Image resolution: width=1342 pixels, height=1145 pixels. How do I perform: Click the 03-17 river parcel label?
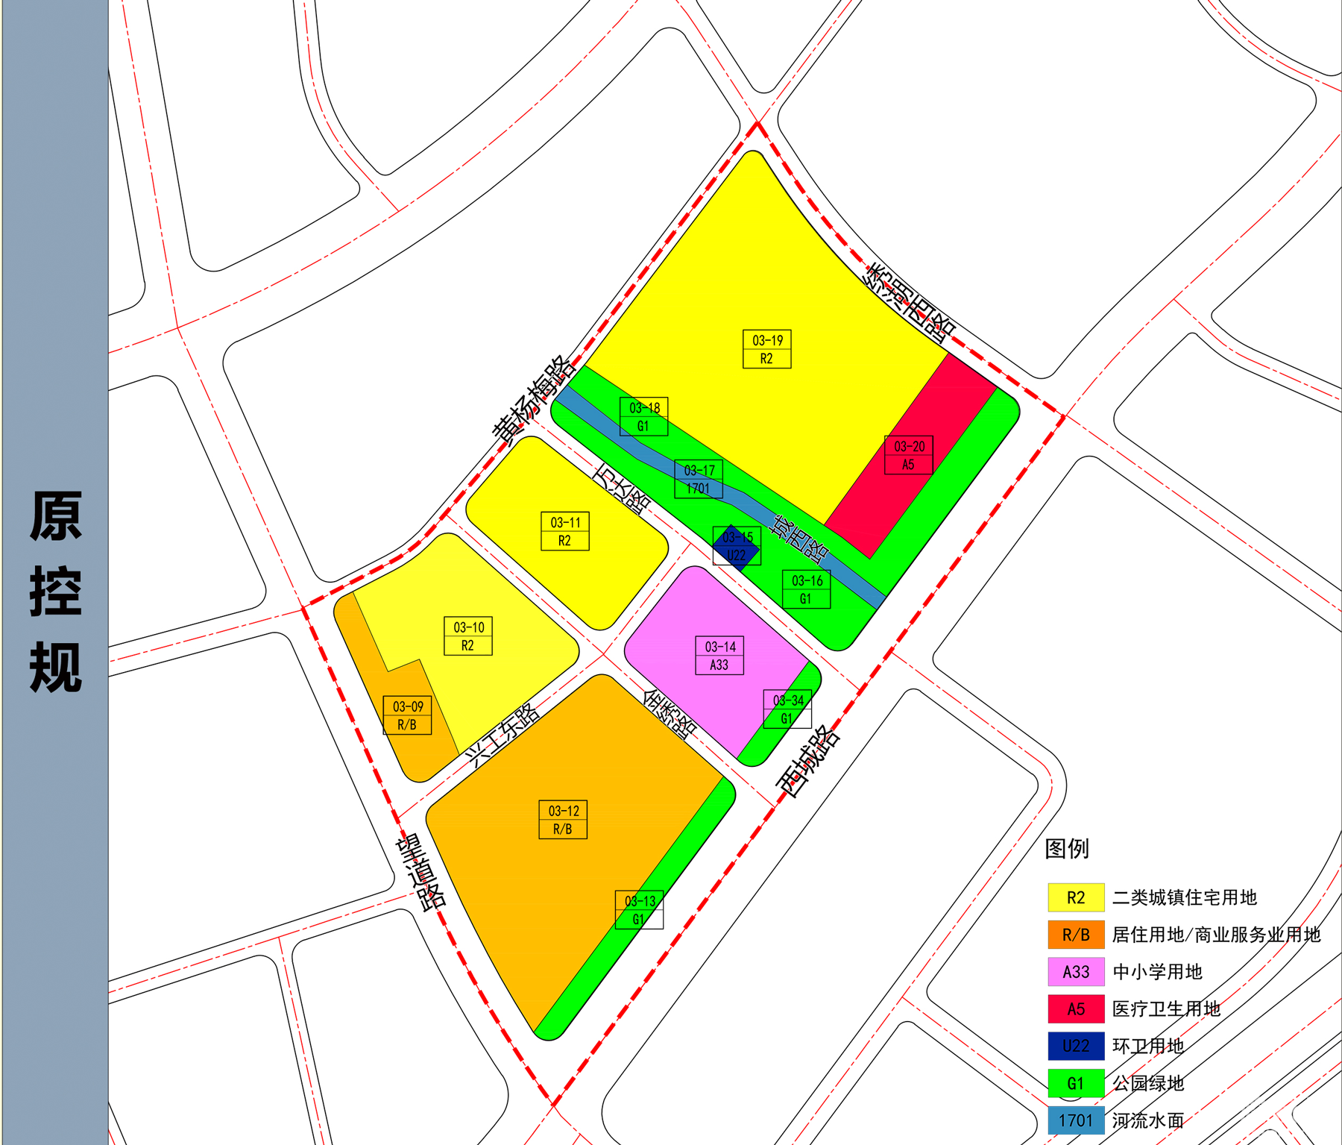tap(699, 479)
